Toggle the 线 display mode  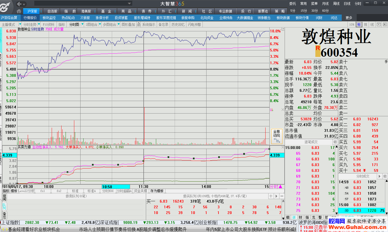point(372,25)
